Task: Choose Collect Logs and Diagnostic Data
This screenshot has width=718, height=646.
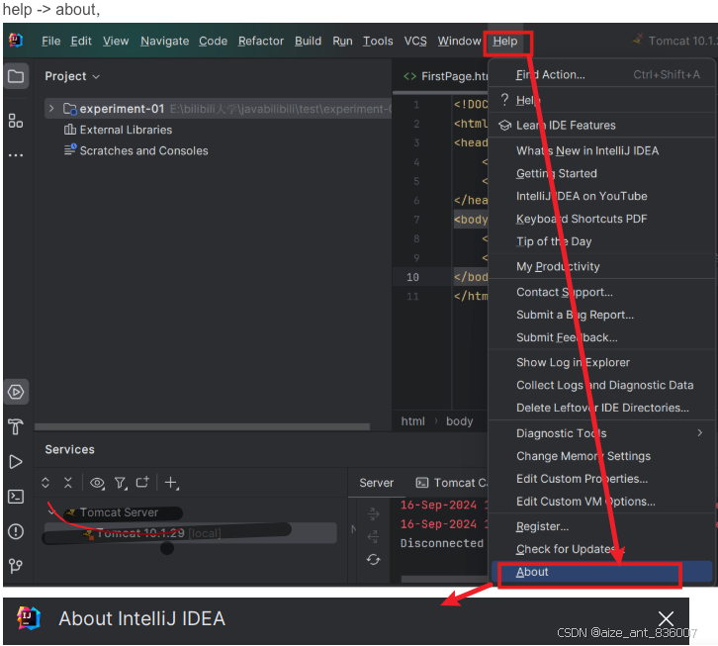Action: click(602, 385)
